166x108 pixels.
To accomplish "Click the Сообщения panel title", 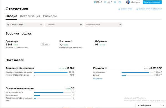I will 144,105.
